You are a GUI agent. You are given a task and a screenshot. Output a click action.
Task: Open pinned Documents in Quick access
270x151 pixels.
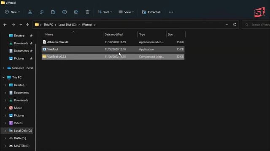[x=22, y=51]
